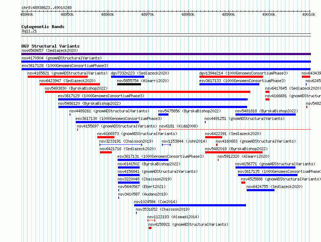Select nsv3410587 (Audano2019) label

[143, 194]
